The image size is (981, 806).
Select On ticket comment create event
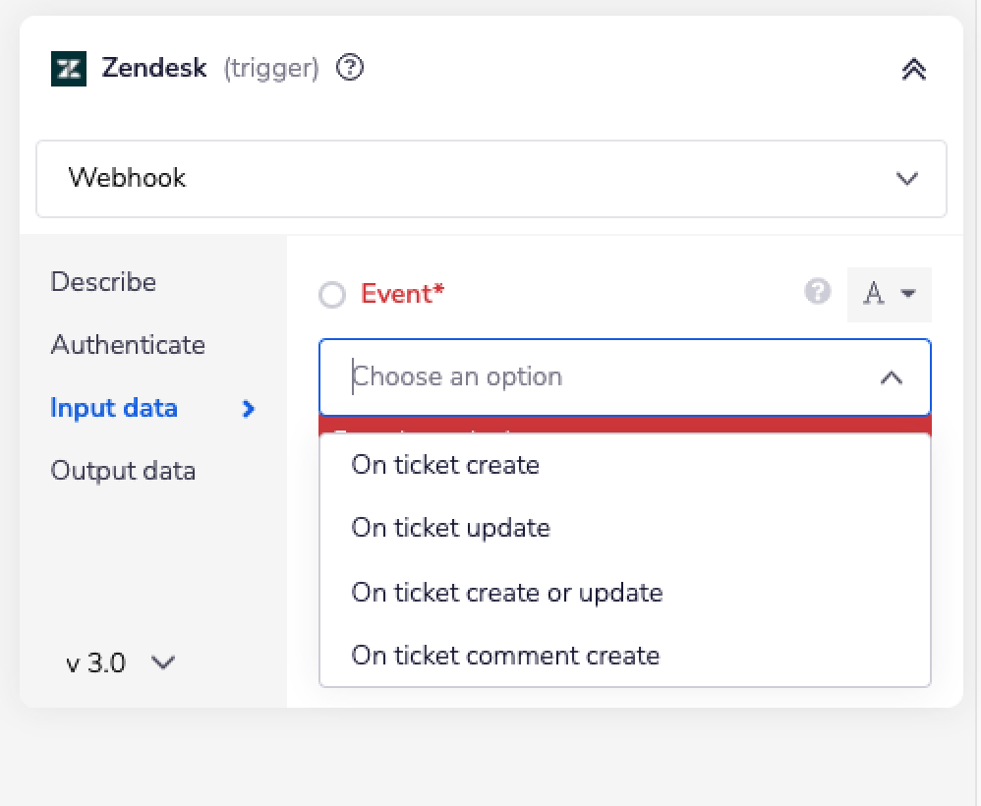[x=504, y=656]
